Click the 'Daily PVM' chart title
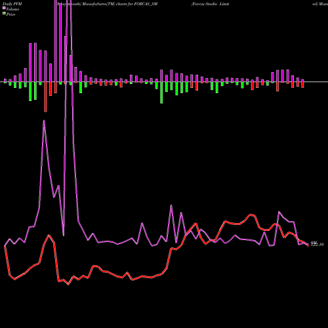 (12, 4)
